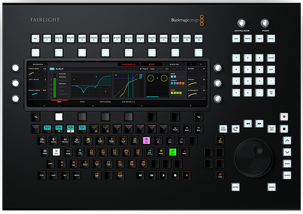Toggle the MUTE key next to DIM
Viewport: 303px width, 214px height.
[248, 39]
